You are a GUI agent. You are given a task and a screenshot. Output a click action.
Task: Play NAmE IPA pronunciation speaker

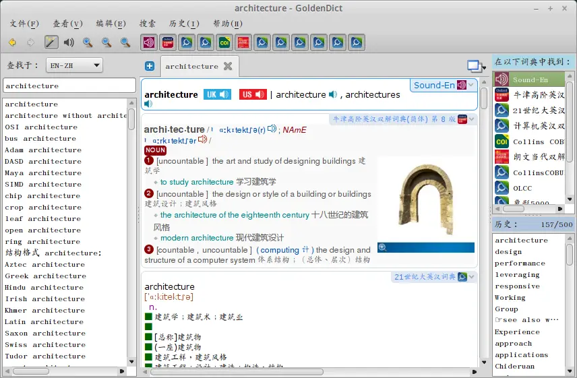click(202, 139)
